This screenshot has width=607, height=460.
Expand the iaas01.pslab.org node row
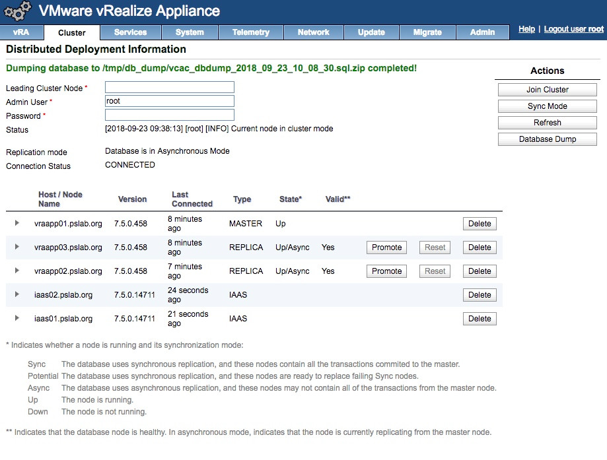click(17, 318)
